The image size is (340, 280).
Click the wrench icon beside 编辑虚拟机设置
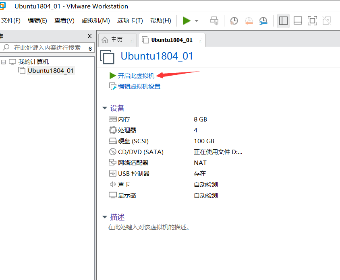pos(112,86)
